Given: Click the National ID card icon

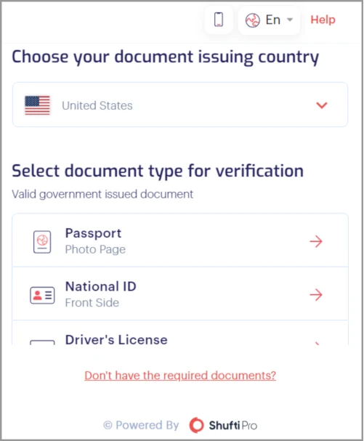Looking at the screenshot, I should pyautogui.click(x=42, y=295).
